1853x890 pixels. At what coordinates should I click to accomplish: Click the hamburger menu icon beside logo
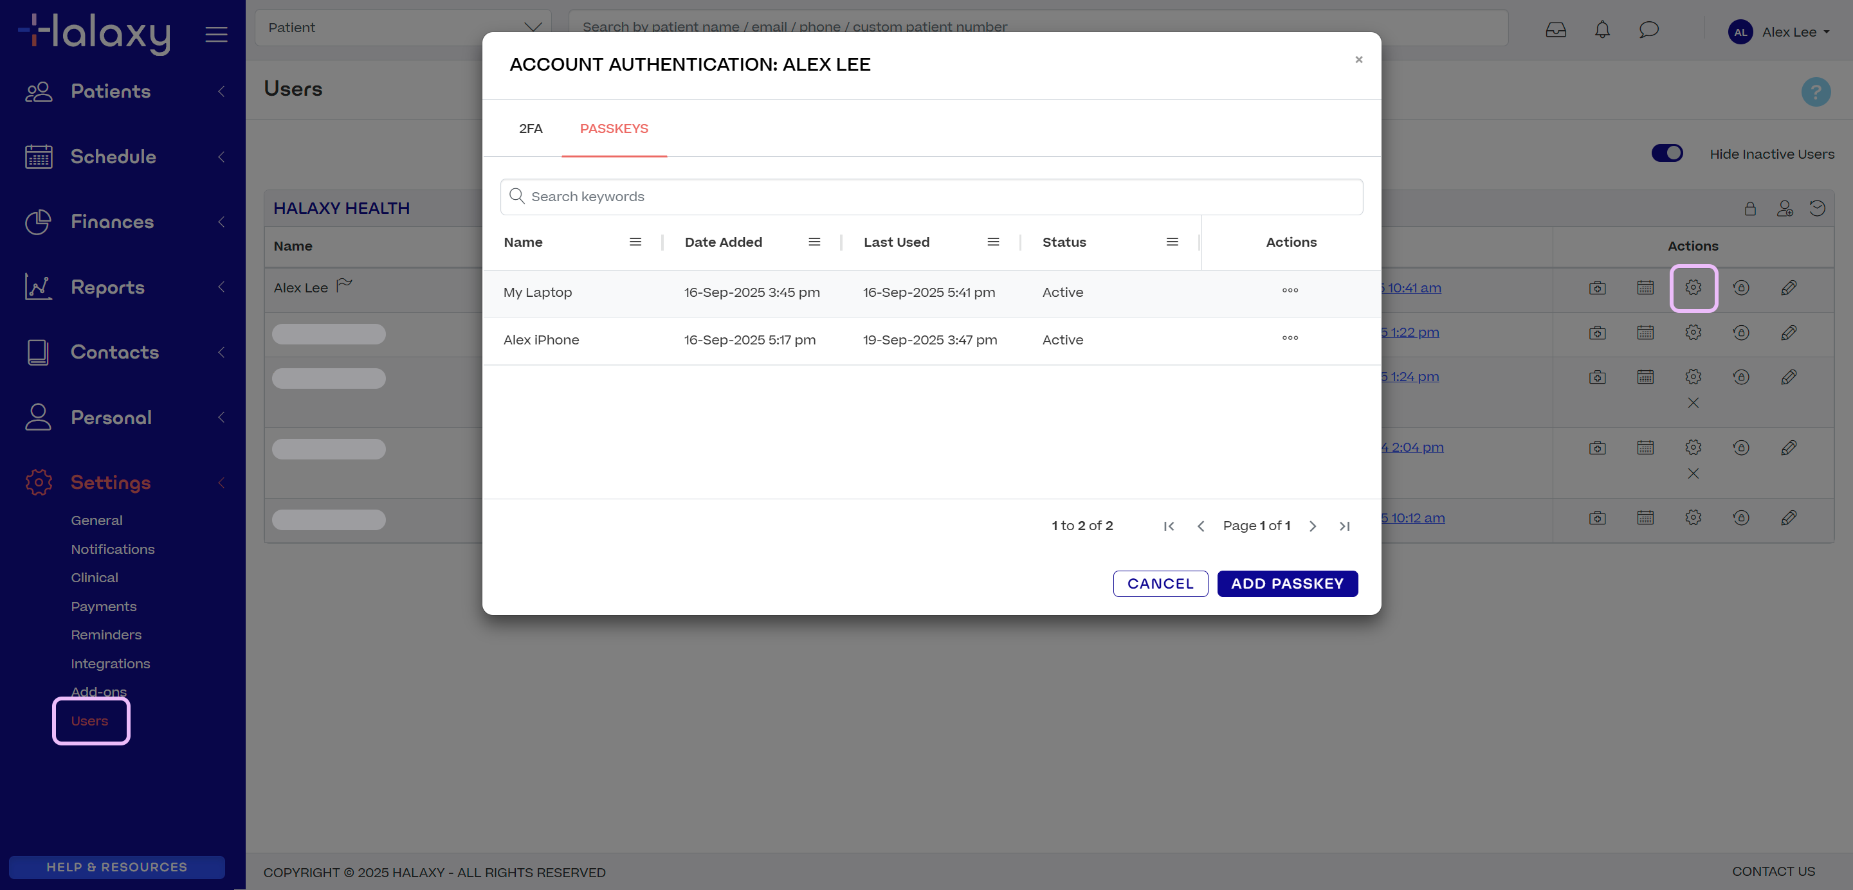216,35
